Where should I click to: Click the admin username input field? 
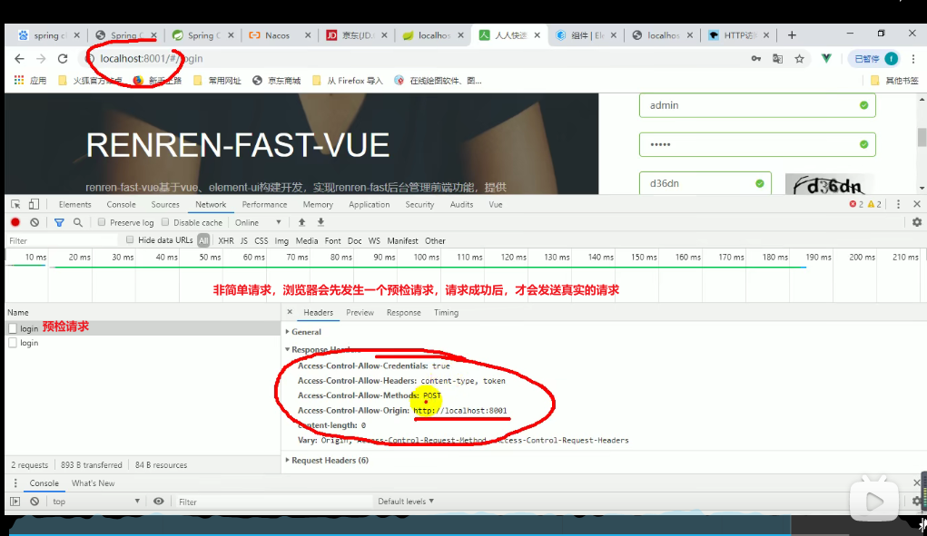(x=756, y=105)
